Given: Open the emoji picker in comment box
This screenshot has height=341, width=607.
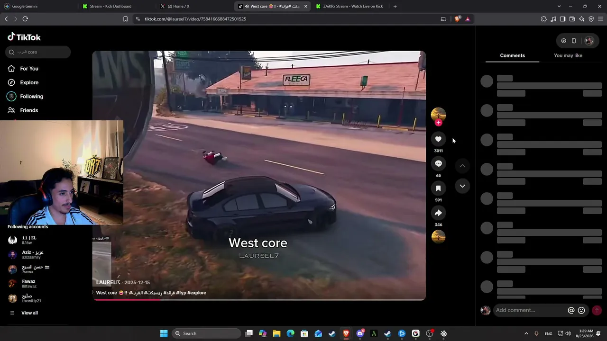Looking at the screenshot, I should tap(581, 310).
